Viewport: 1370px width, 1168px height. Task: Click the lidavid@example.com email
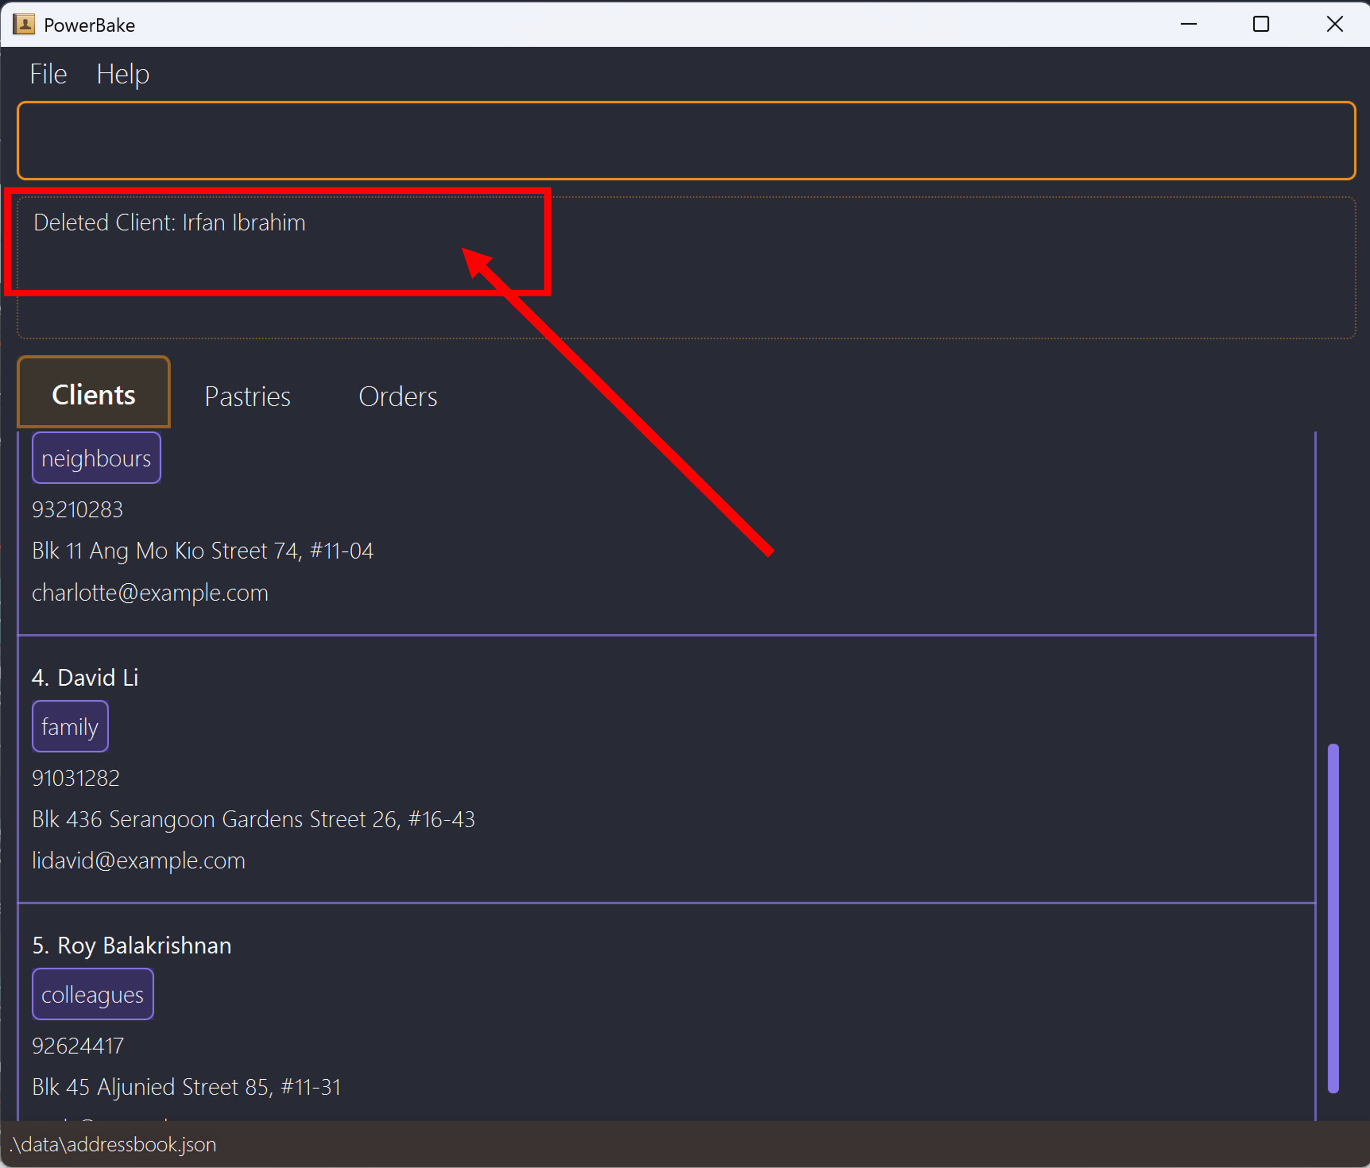[x=138, y=861]
